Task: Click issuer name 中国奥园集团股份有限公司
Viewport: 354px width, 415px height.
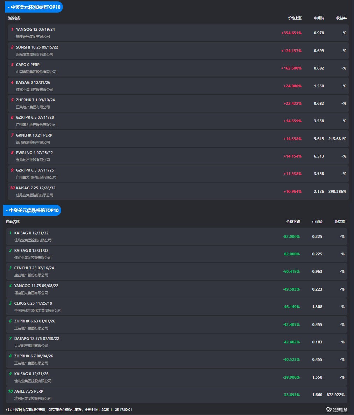Action: point(36,72)
